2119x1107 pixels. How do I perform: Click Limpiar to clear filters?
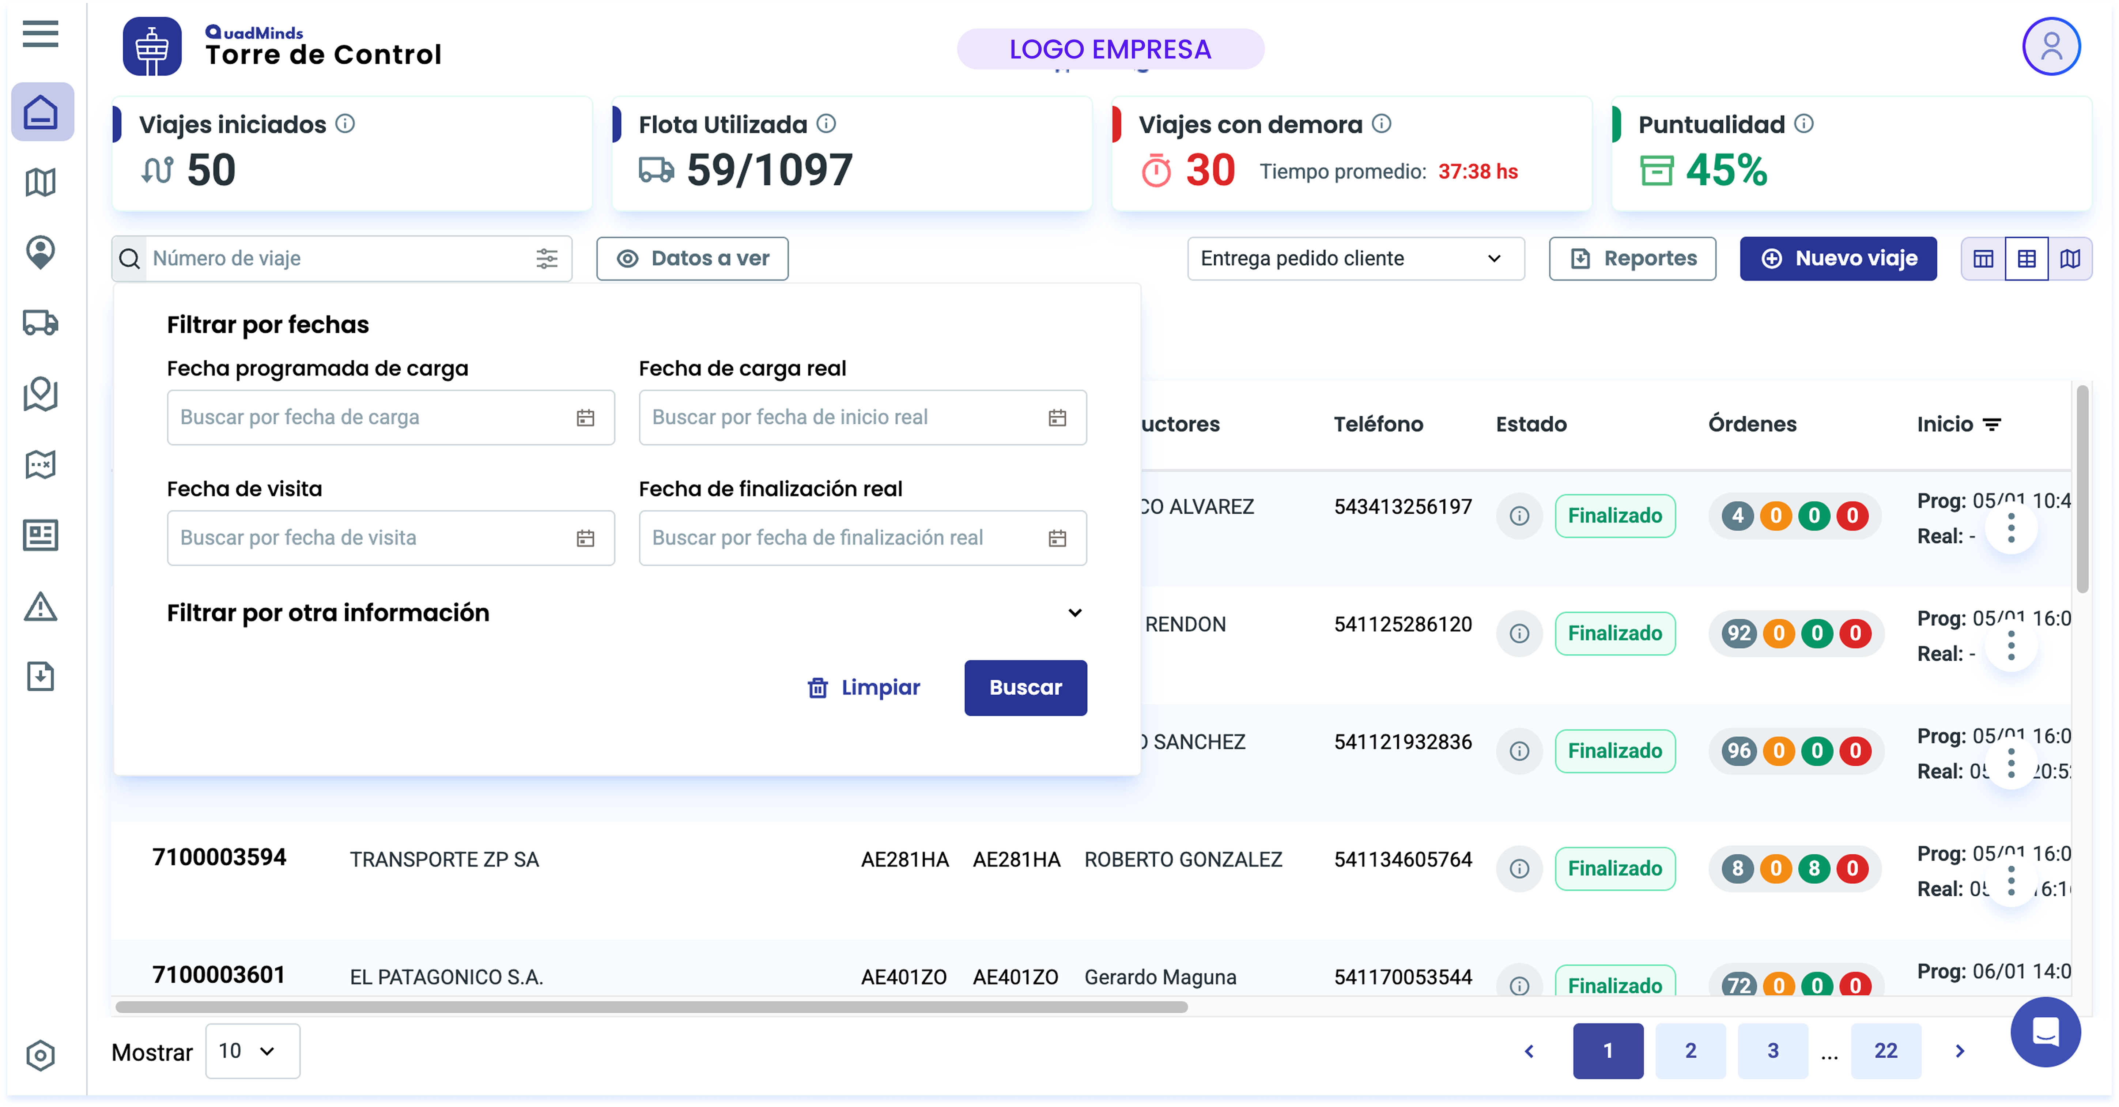click(x=864, y=688)
